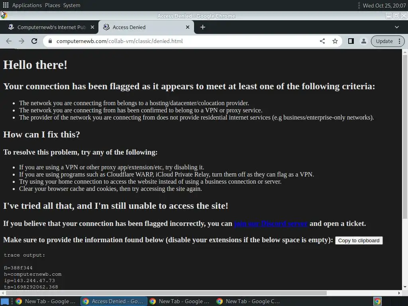Go back to previous page
This screenshot has height=306, width=408.
click(9, 41)
